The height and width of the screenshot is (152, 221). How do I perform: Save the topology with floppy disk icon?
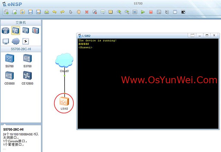tap(30, 12)
